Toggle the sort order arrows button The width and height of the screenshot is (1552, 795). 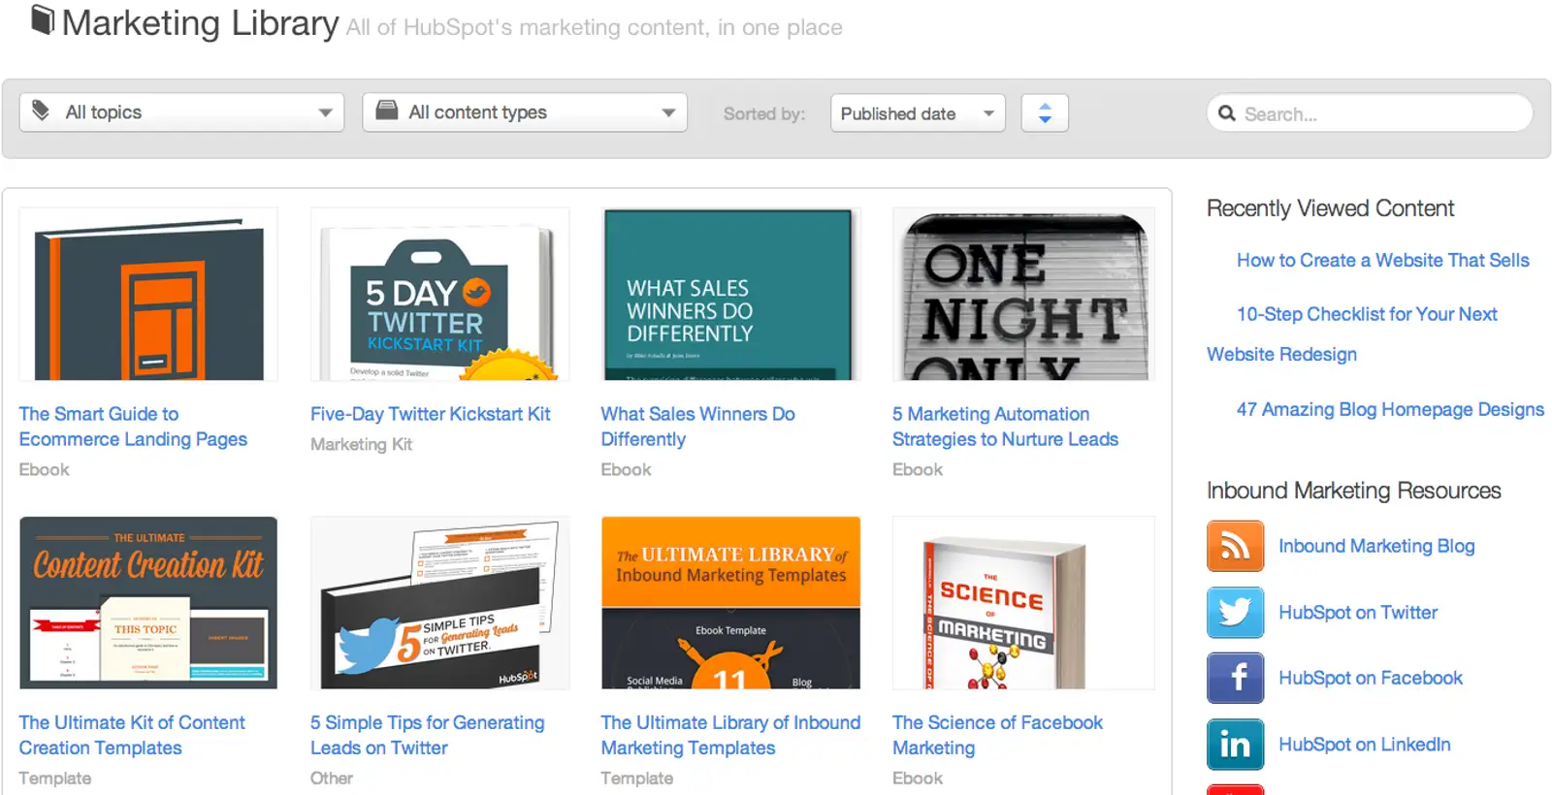[x=1045, y=113]
